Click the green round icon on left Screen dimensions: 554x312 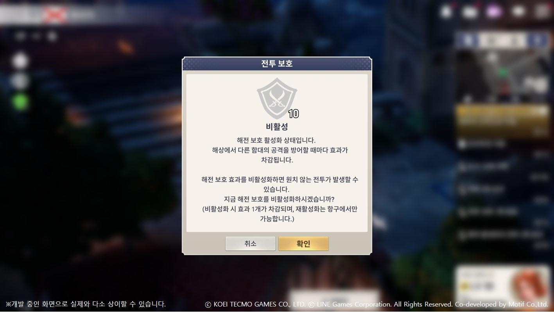[x=20, y=102]
